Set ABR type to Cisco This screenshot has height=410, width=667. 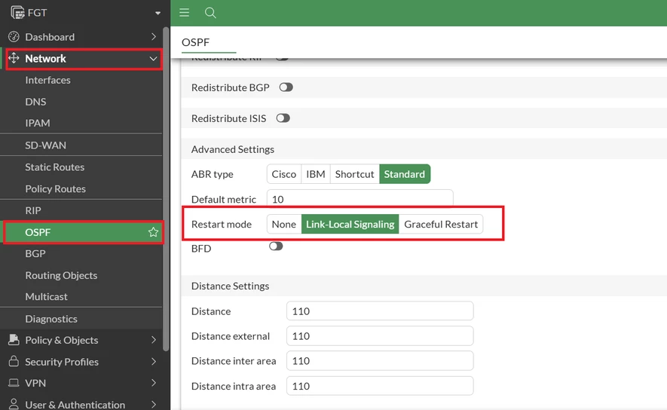[x=283, y=174]
